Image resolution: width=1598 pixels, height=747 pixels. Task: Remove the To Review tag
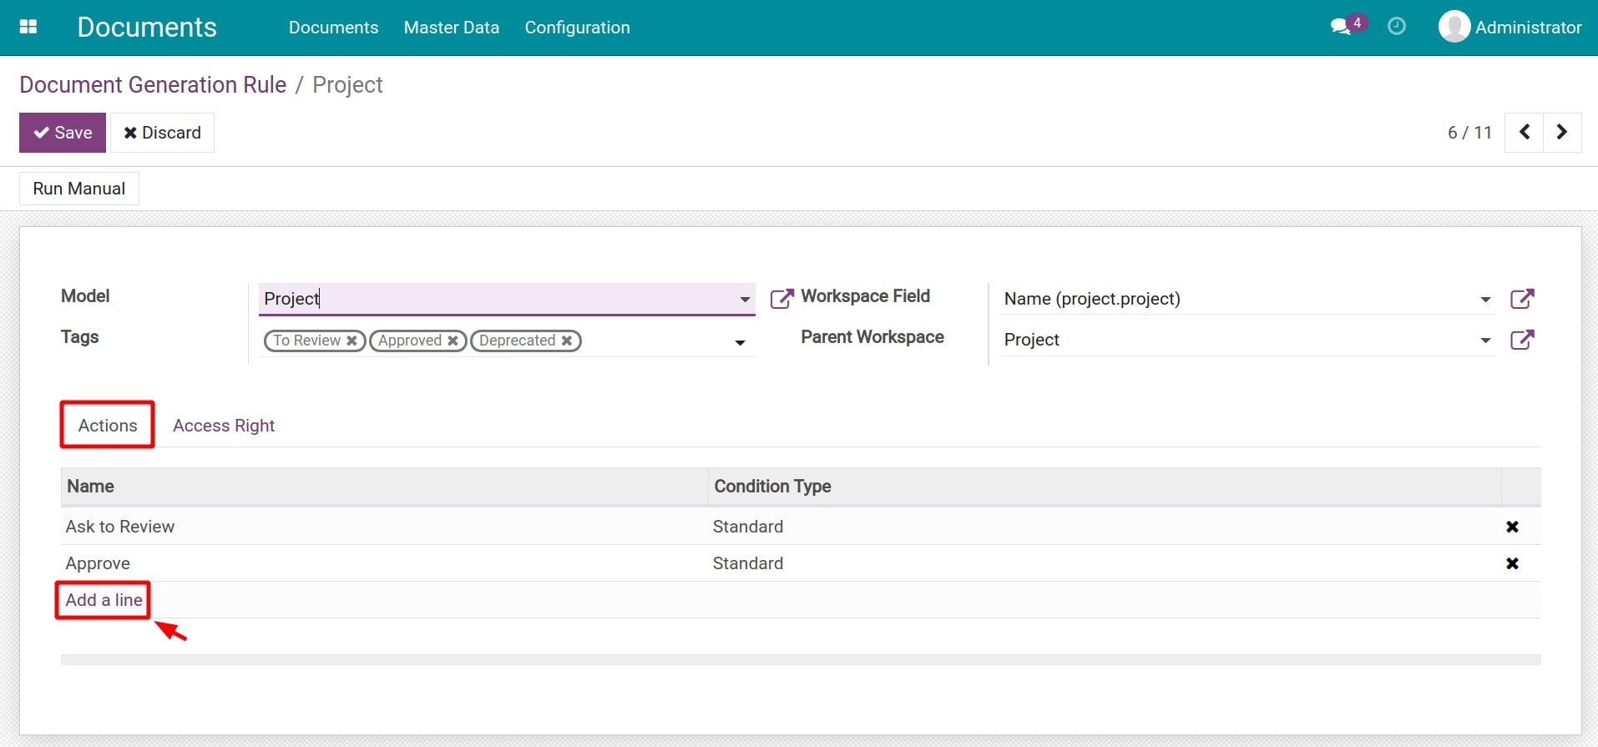click(352, 341)
